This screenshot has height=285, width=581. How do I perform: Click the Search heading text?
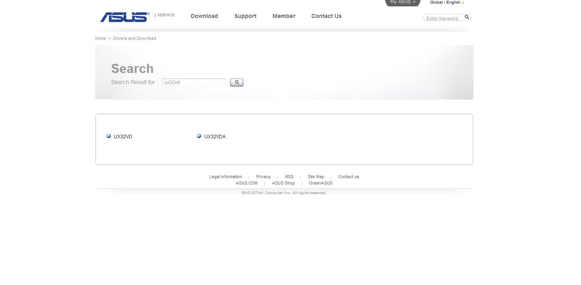(x=132, y=69)
